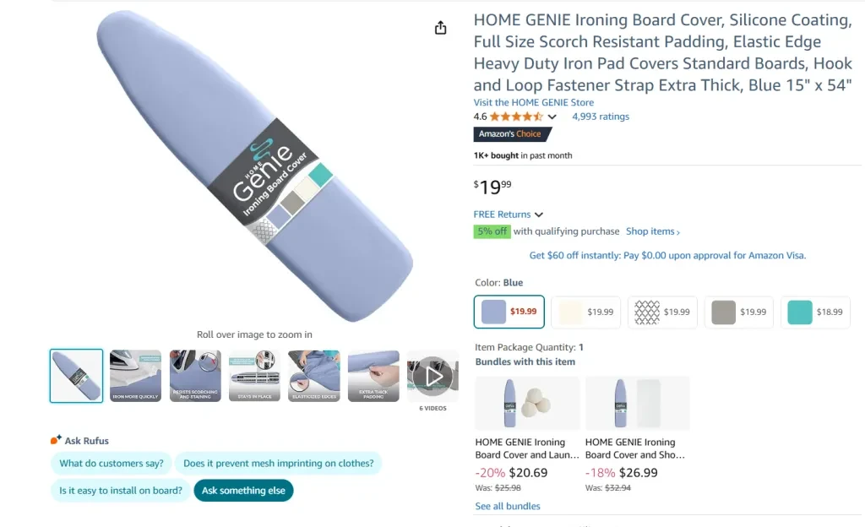Pick the grey color swatch option
The image size is (865, 527).
[x=738, y=312]
